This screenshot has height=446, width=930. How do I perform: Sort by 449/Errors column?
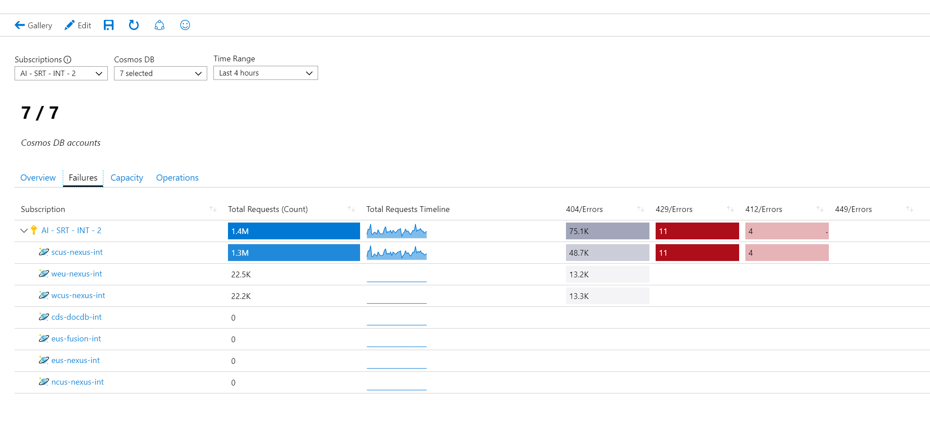(910, 209)
